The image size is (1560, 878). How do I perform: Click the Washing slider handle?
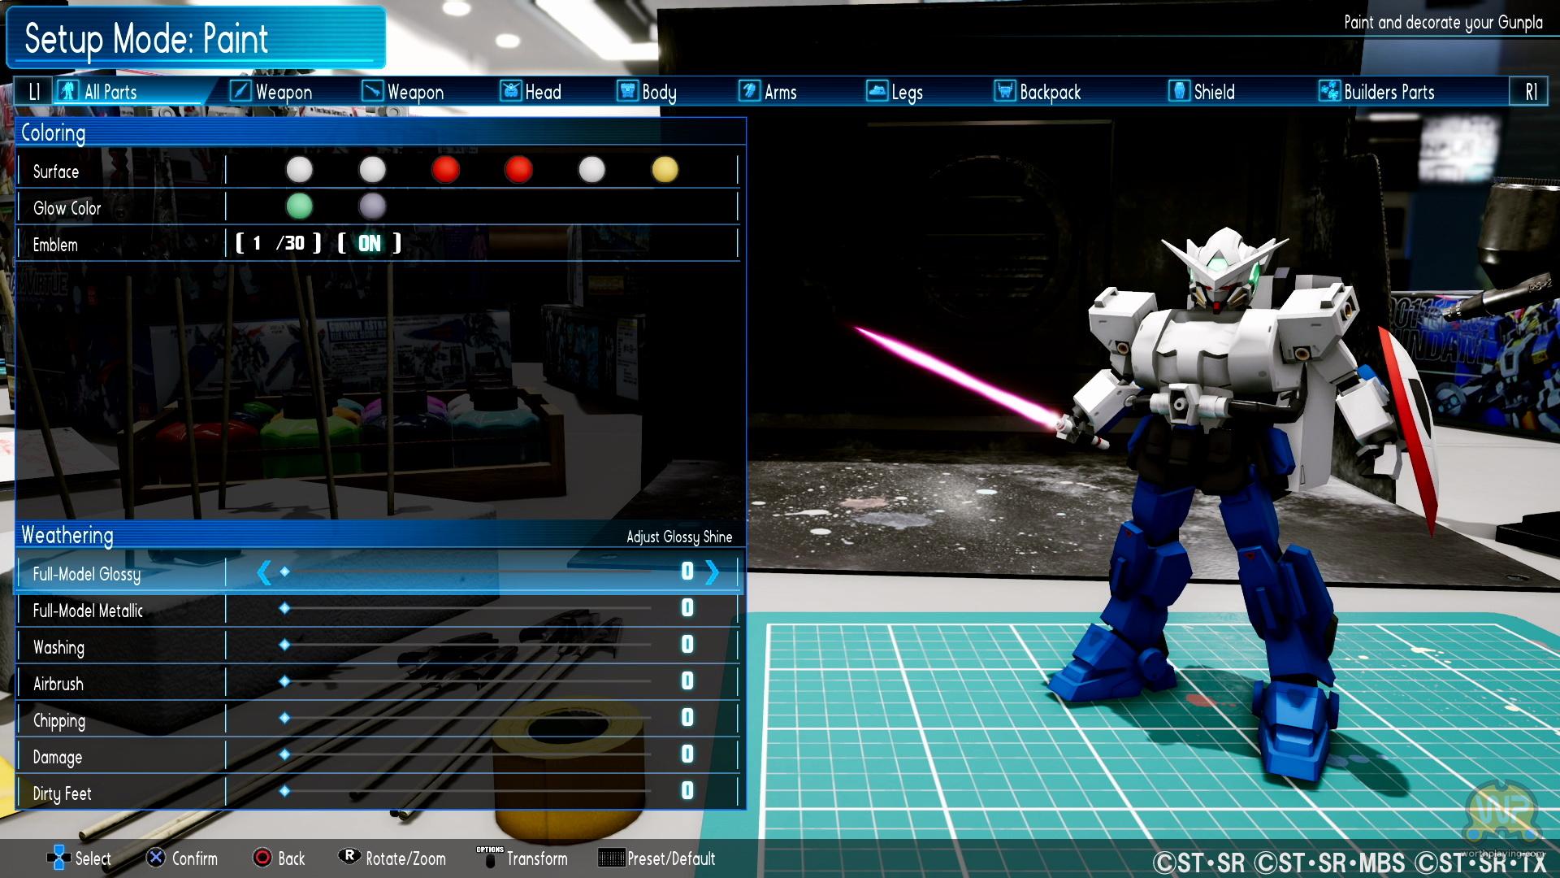pyautogui.click(x=284, y=645)
